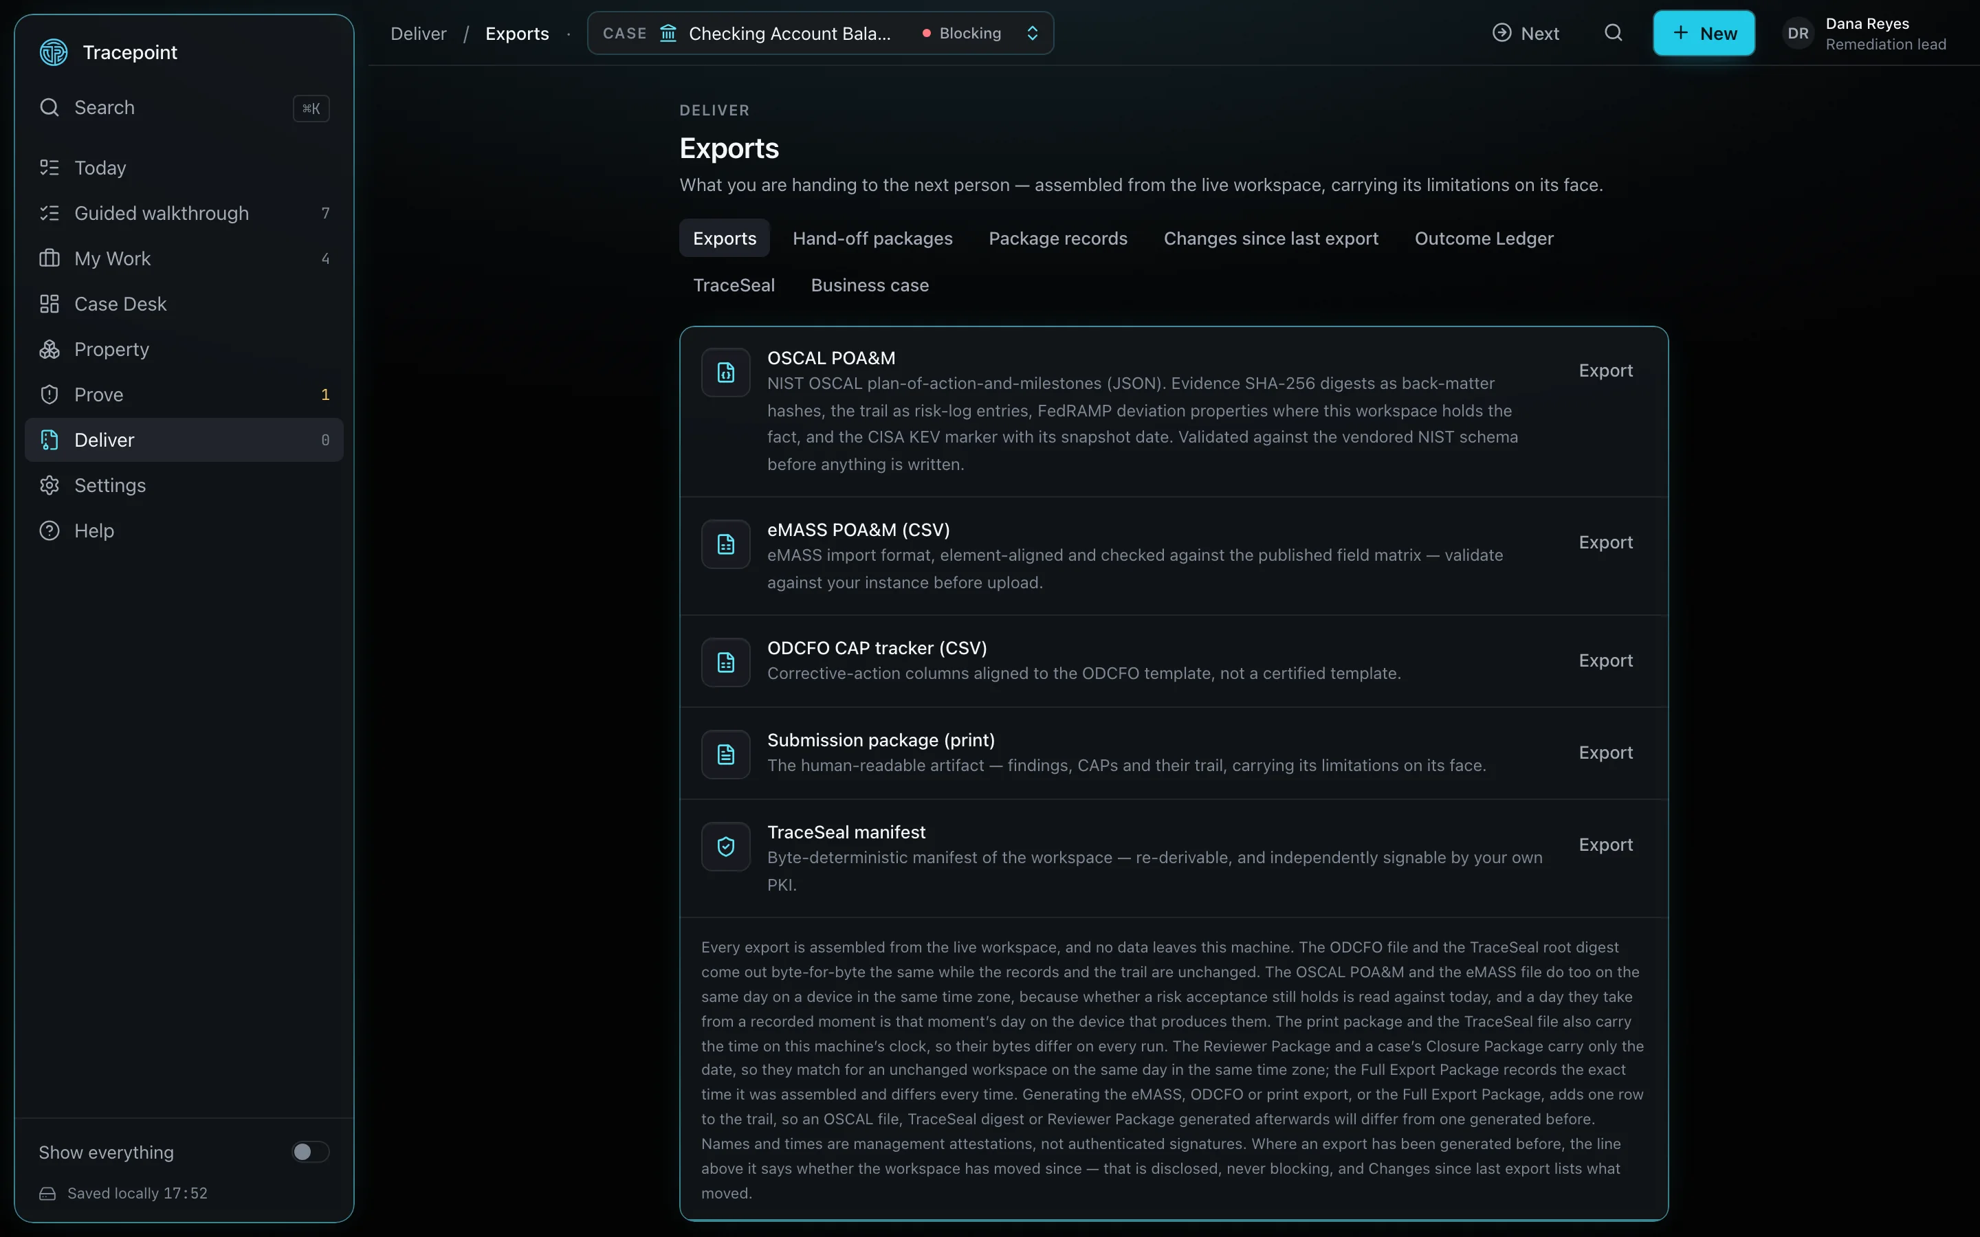Export the ODCFO CAP tracker (CSV)
This screenshot has height=1237, width=1980.
pos(1605,660)
